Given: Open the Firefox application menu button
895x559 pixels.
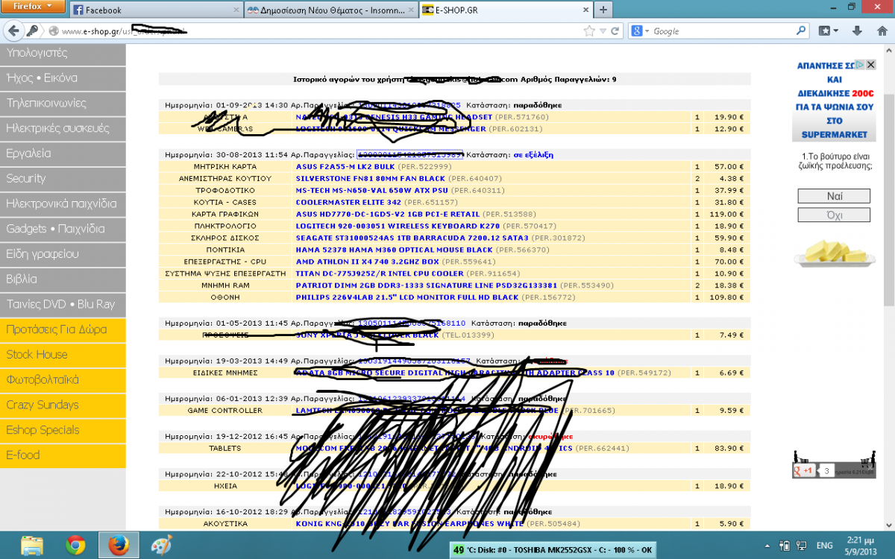Looking at the screenshot, I should (33, 7).
